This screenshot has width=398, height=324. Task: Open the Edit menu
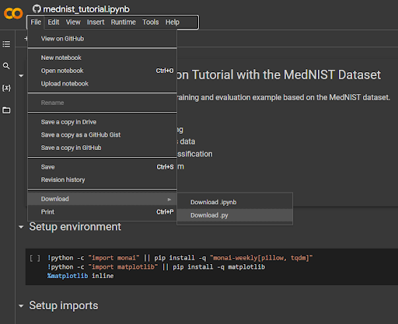[x=54, y=23]
